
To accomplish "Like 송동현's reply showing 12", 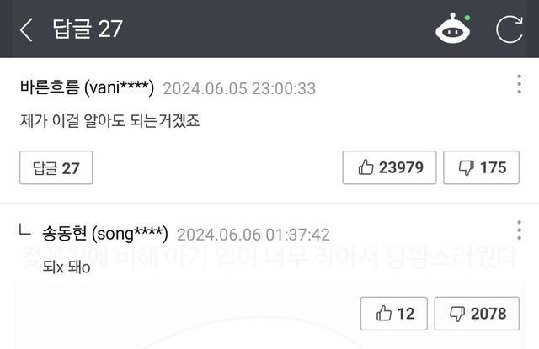I will click(394, 314).
